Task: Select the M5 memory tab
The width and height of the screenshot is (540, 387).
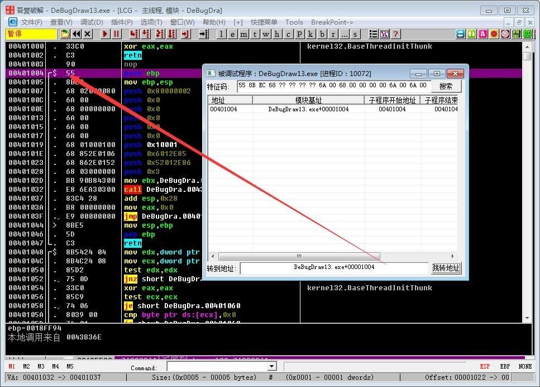Action: click(x=70, y=366)
